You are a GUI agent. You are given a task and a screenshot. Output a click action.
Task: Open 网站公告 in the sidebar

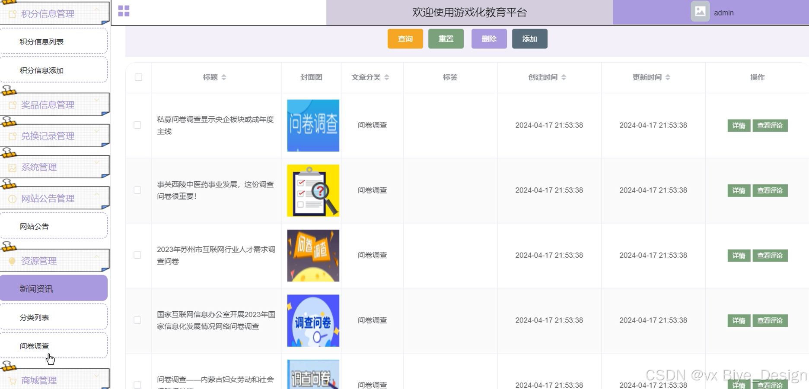54,226
